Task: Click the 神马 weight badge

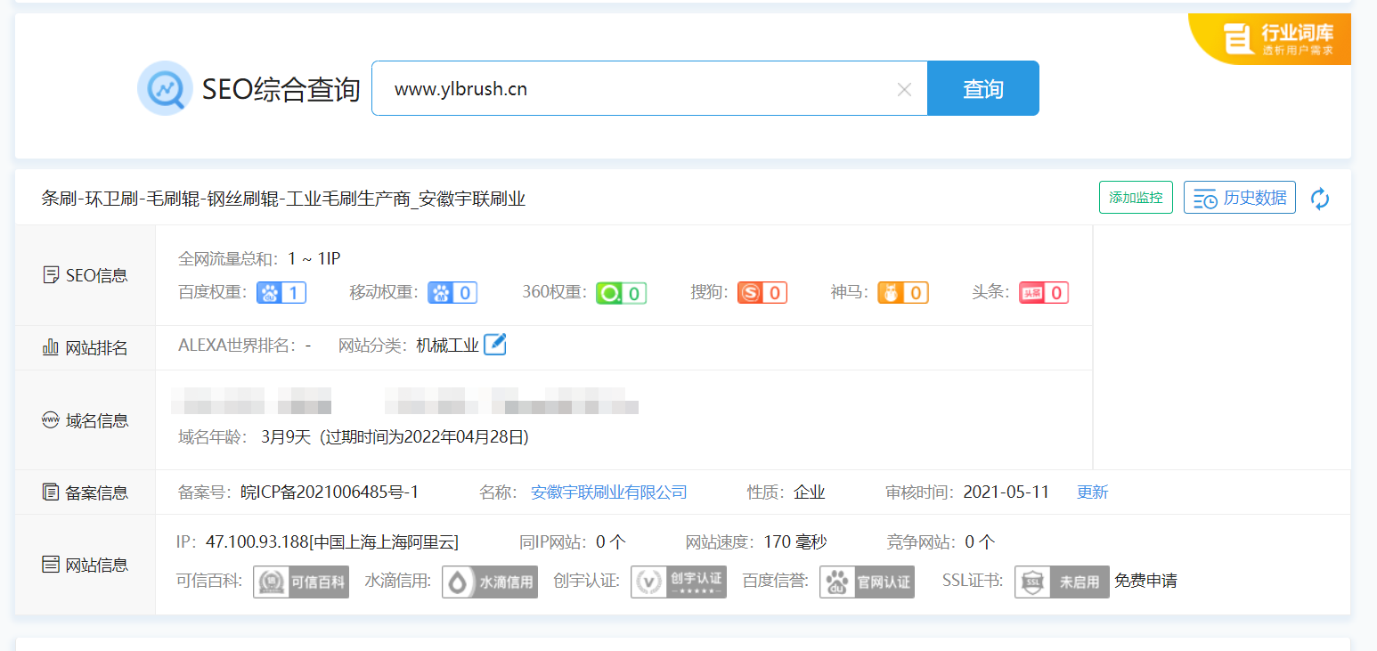Action: click(903, 292)
